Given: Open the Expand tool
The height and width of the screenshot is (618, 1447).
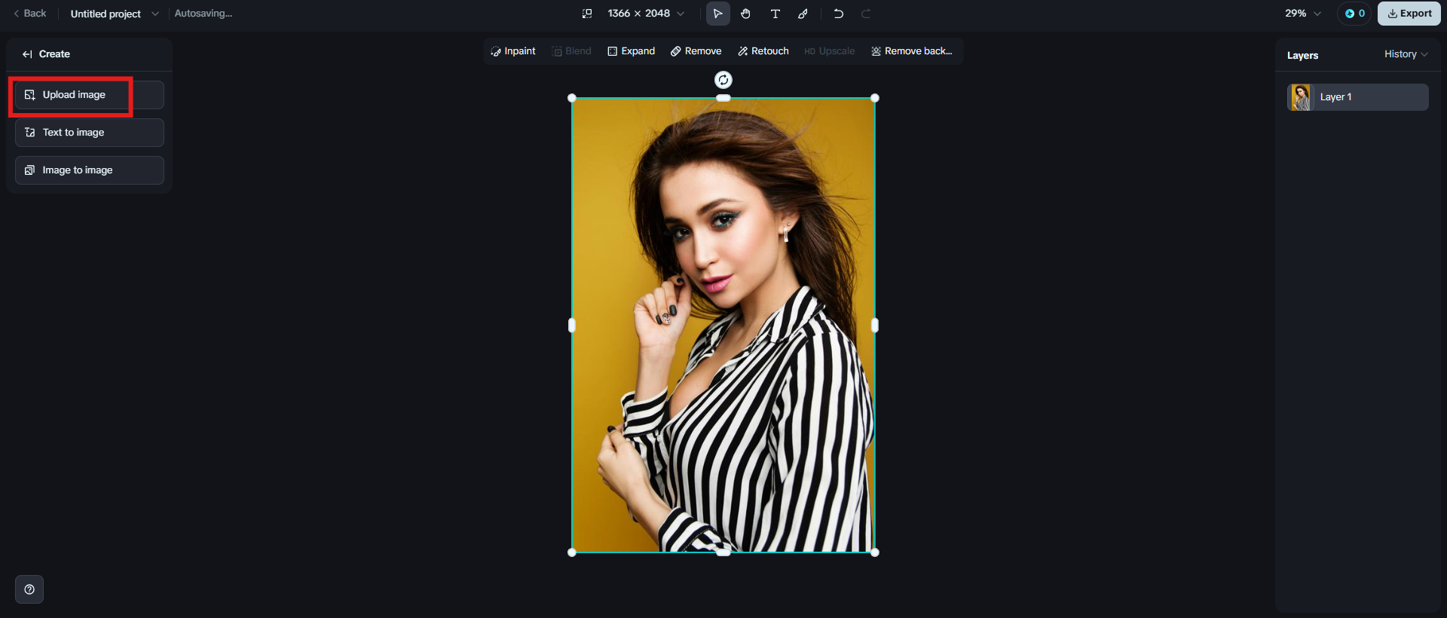Looking at the screenshot, I should click(632, 51).
